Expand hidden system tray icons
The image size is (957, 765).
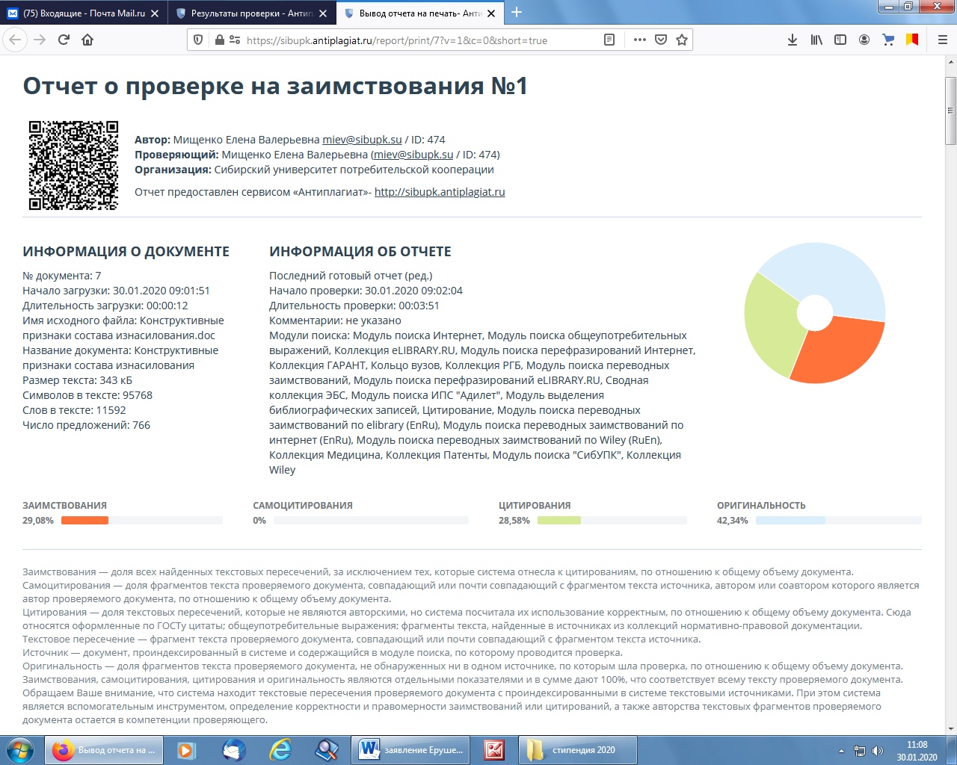pyautogui.click(x=841, y=751)
